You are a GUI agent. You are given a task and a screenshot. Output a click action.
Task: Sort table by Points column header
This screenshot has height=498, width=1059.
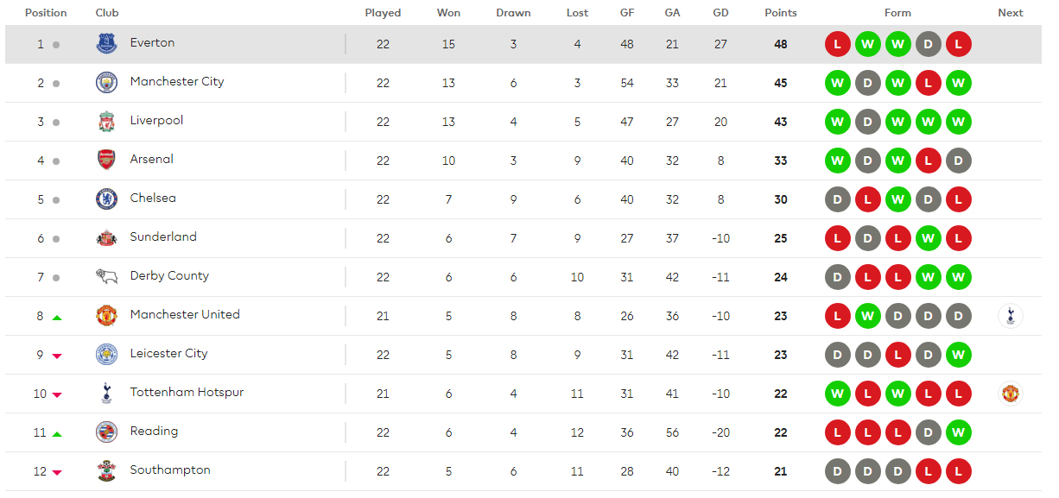point(781,13)
